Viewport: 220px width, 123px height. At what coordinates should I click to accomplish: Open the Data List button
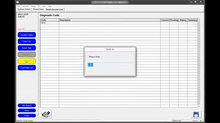27,41
